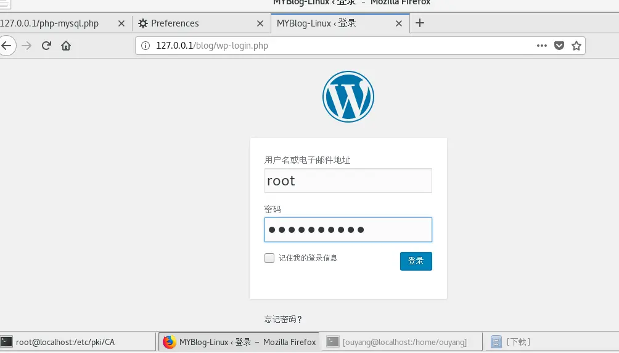This screenshot has width=619, height=353.
Task: Click the blue 登录 button
Action: click(416, 261)
